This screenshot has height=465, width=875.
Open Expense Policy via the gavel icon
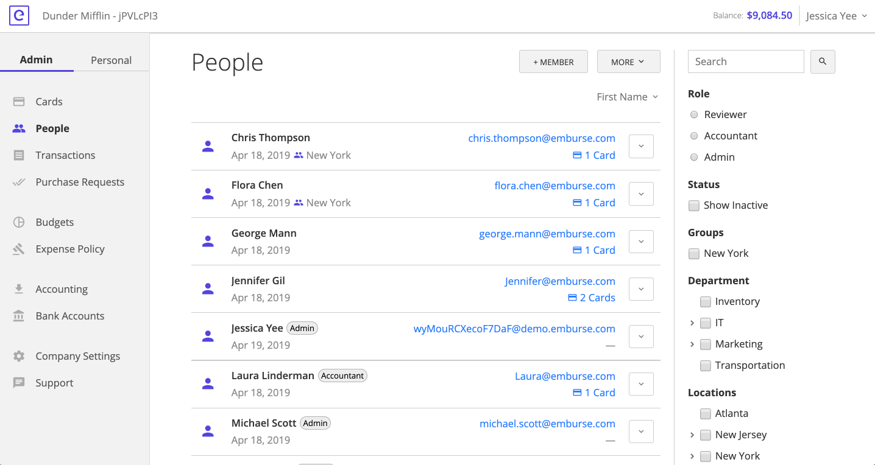19,249
